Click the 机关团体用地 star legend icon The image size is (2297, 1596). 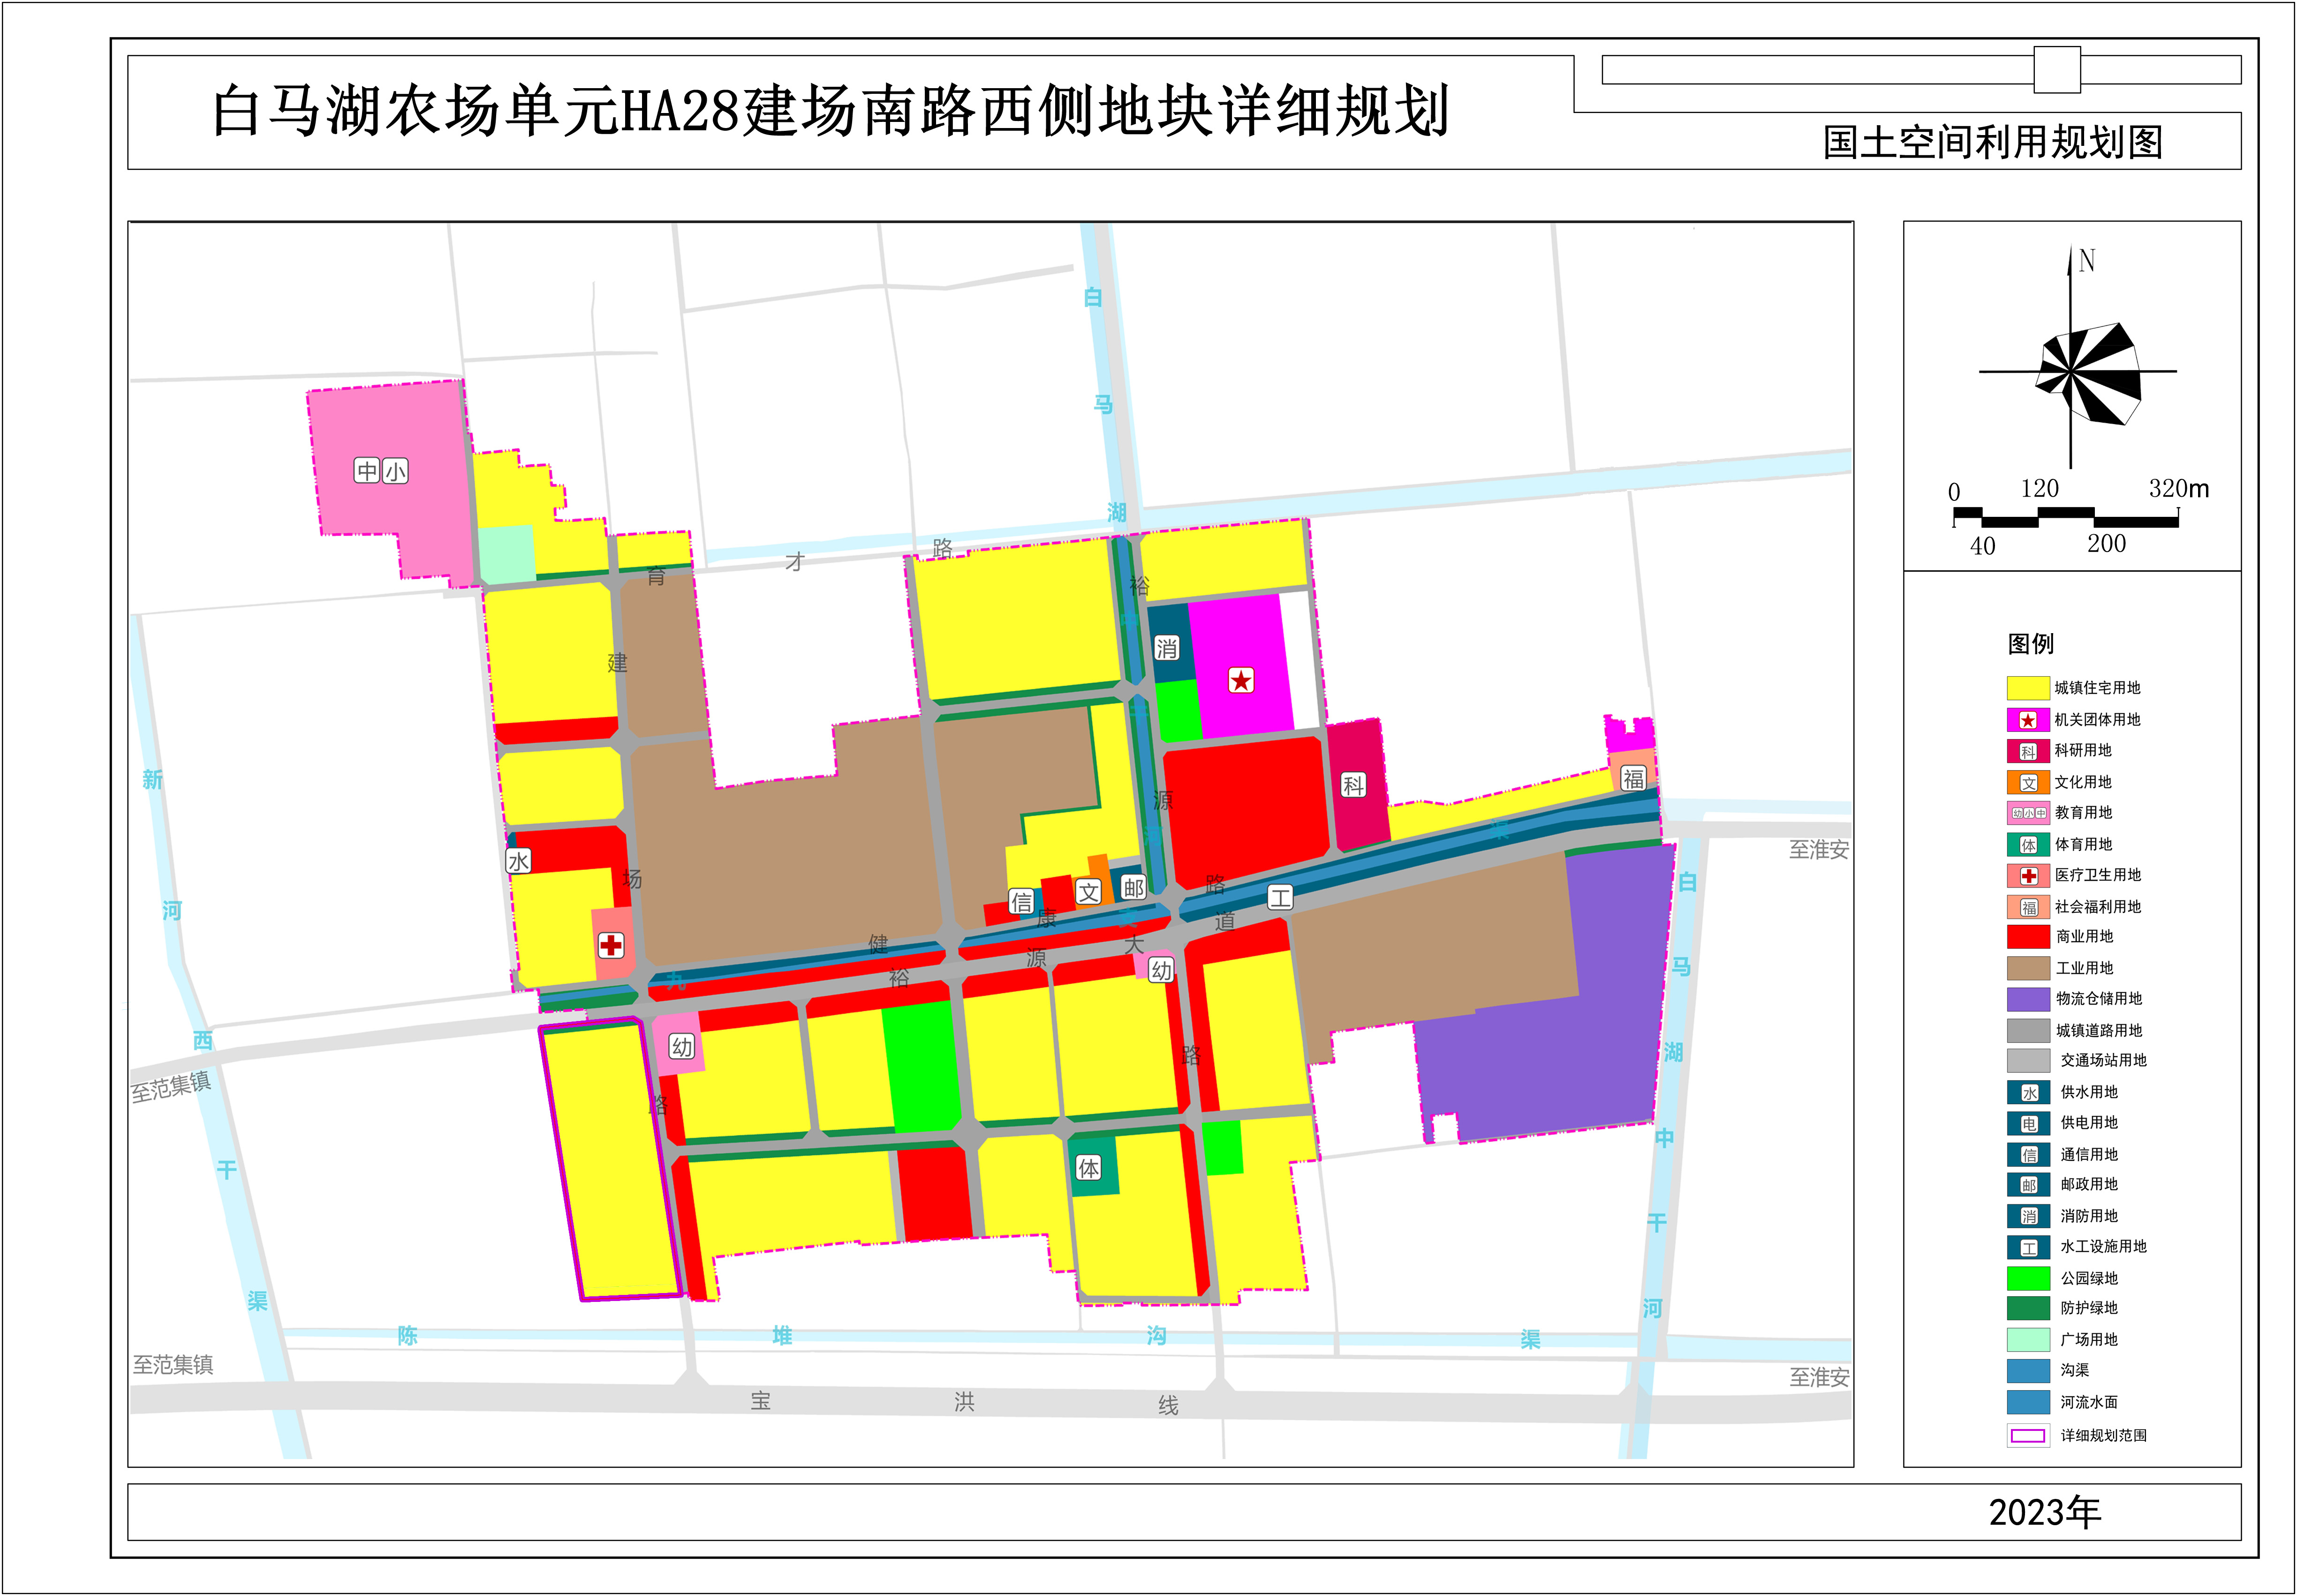pos(2028,720)
